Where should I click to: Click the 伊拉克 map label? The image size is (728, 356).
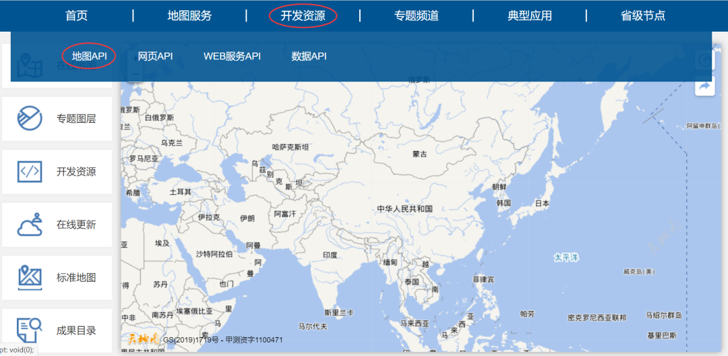(209, 216)
